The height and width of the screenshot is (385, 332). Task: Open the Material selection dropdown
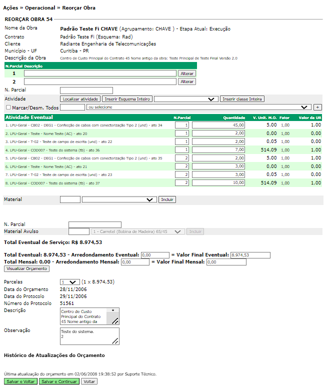[119, 199]
